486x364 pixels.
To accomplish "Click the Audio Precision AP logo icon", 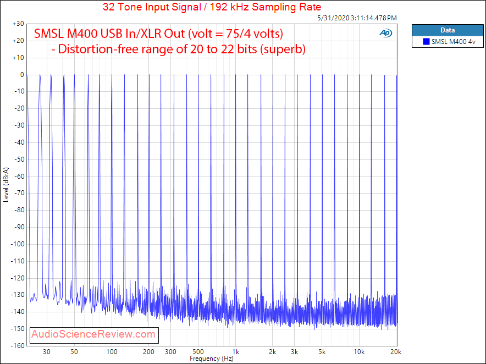I will coord(386,33).
